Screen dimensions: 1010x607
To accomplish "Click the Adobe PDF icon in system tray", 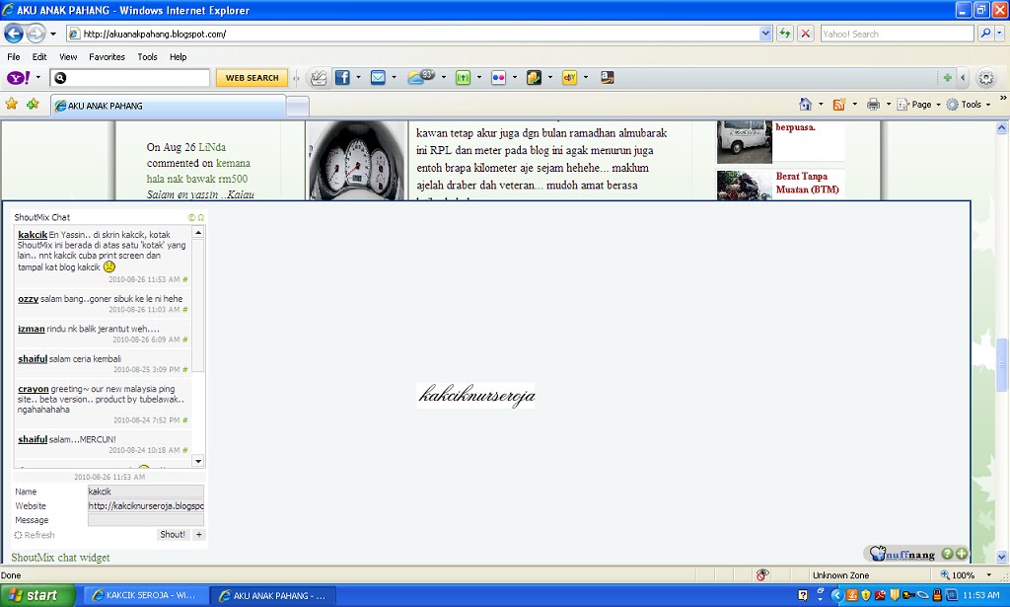I will [880, 595].
